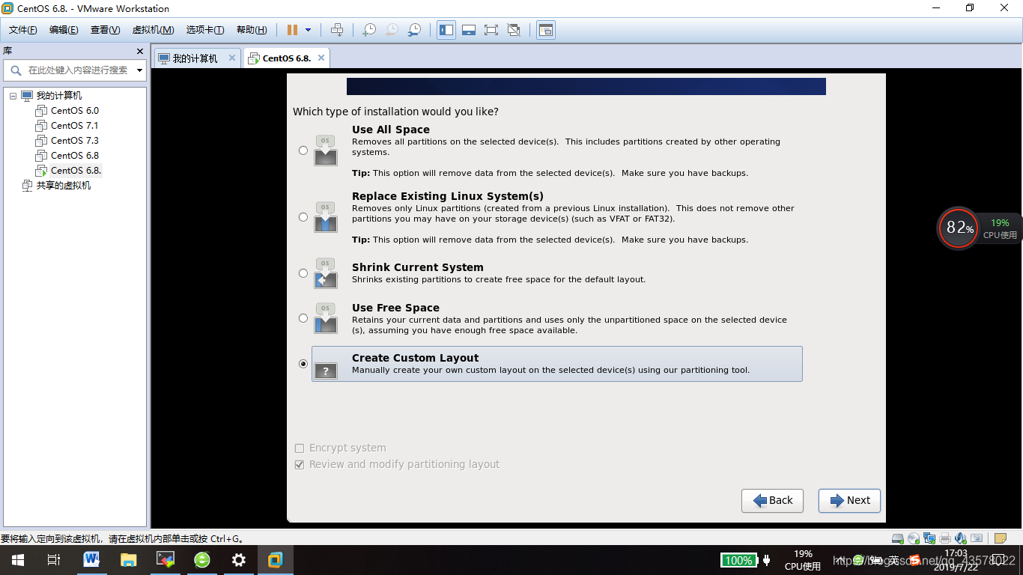Open the 选项卡(T) menu
1023x575 pixels.
coord(205,30)
